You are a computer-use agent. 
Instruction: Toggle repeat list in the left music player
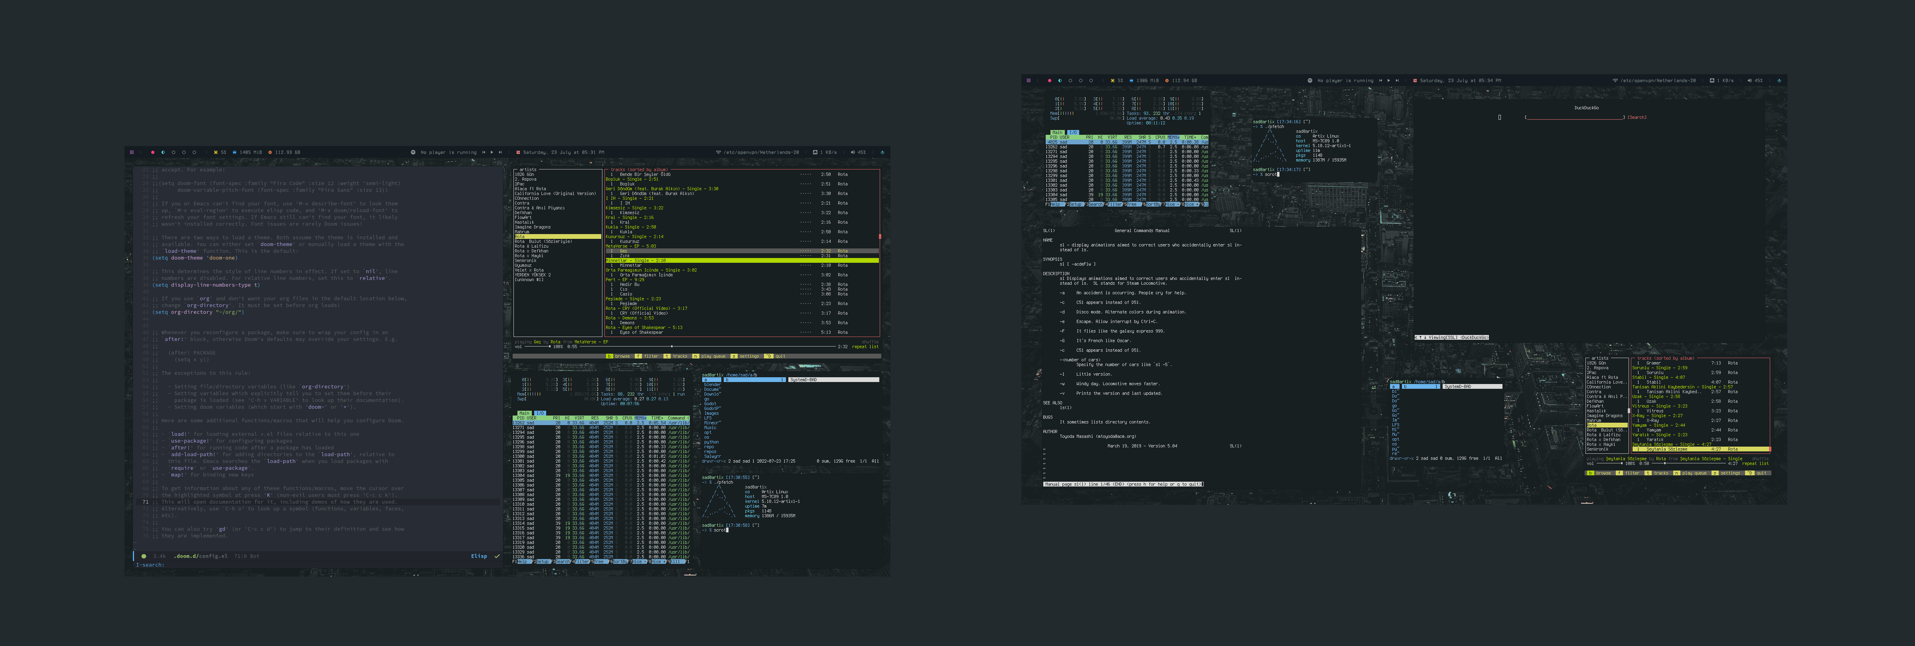pyautogui.click(x=865, y=347)
